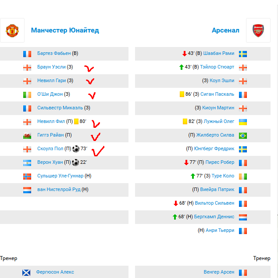The width and height of the screenshot is (278, 278).
Task: Click the Сульшер Уле-Гуннар player name
Action: pyautogui.click(x=60, y=176)
